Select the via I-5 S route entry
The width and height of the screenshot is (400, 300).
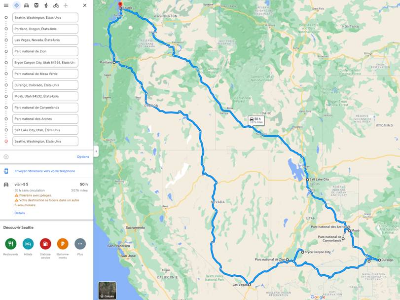[x=46, y=194]
